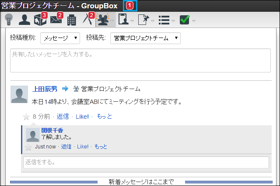Screen dimensions: 280x186
Task: Click the 8 分前 timestamp
Action: [x=42, y=117]
